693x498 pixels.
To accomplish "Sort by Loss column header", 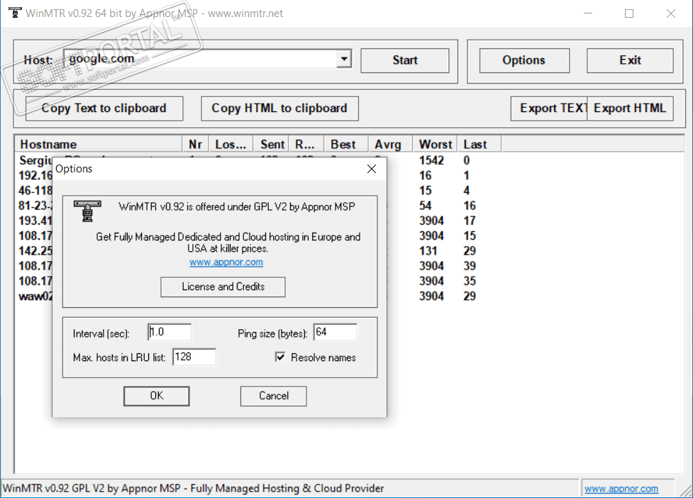I will (231, 145).
